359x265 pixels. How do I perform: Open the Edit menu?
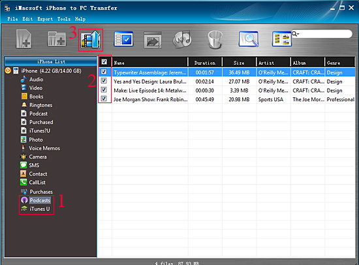[27, 19]
